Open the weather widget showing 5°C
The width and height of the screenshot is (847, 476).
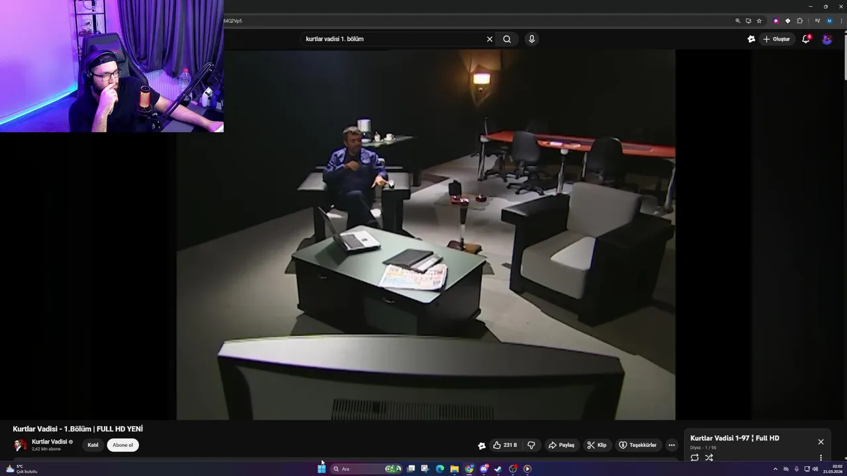tap(21, 469)
